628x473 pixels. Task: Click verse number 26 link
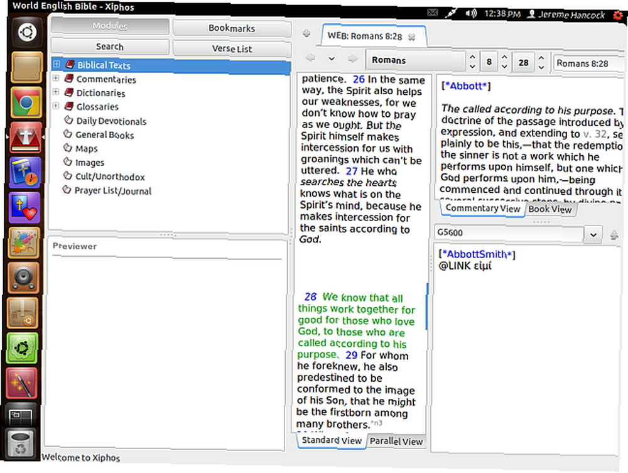(x=359, y=79)
